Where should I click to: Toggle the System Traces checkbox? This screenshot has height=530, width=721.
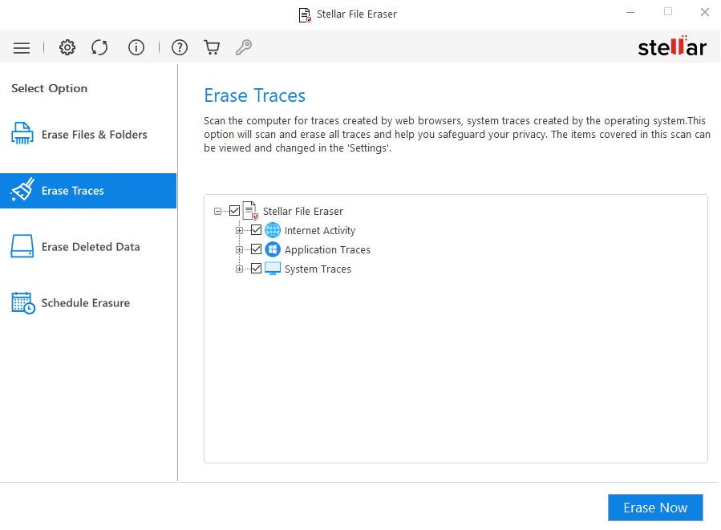257,269
